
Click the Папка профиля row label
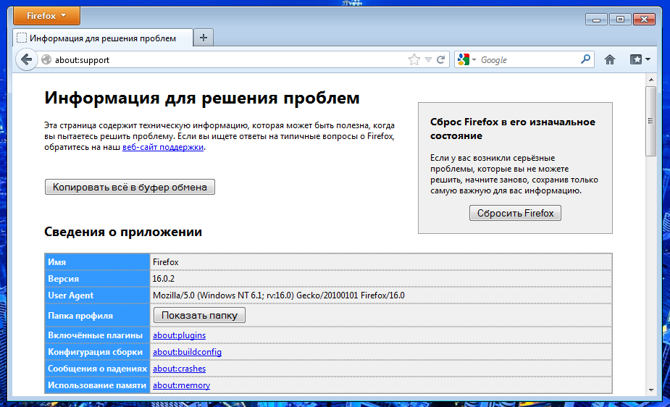[x=80, y=316]
